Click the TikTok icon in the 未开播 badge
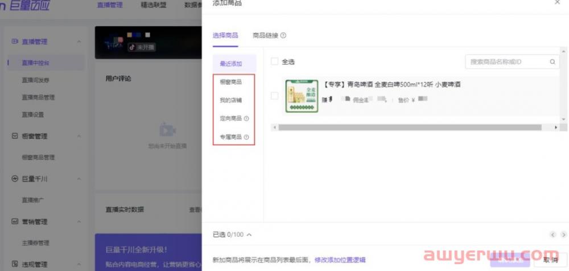The height and width of the screenshot is (271, 569). pyautogui.click(x=132, y=47)
